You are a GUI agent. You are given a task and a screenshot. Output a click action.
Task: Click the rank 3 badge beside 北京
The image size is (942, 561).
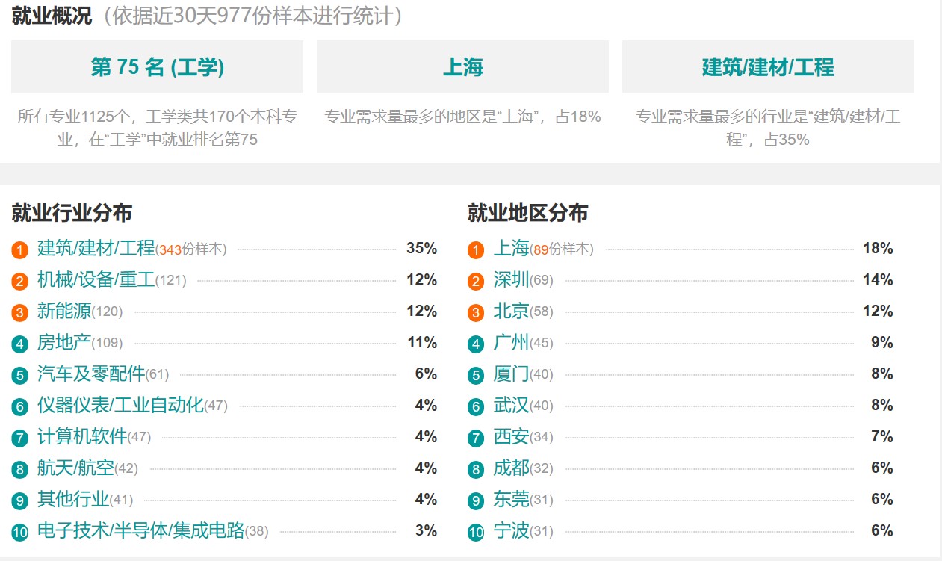[476, 313]
